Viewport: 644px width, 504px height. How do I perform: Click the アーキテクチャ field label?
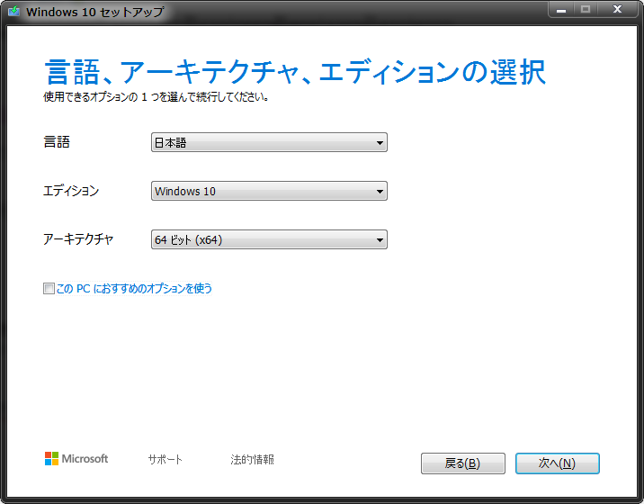pos(78,238)
